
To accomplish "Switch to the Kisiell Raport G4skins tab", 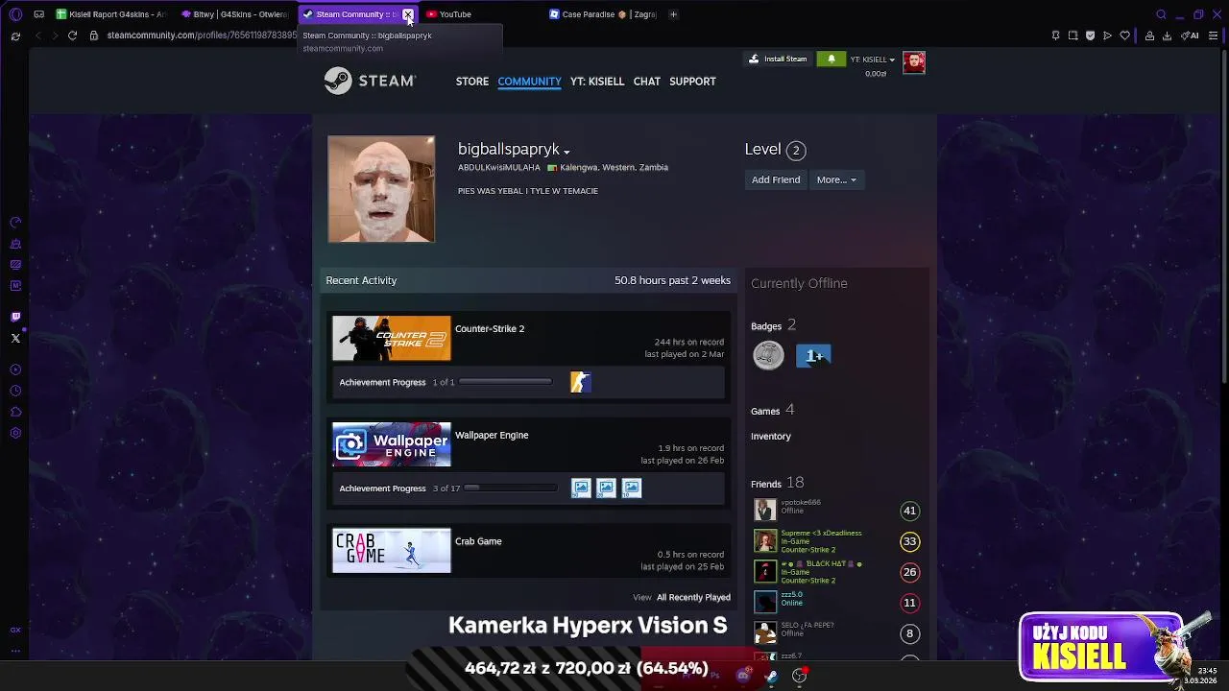I will click(113, 14).
